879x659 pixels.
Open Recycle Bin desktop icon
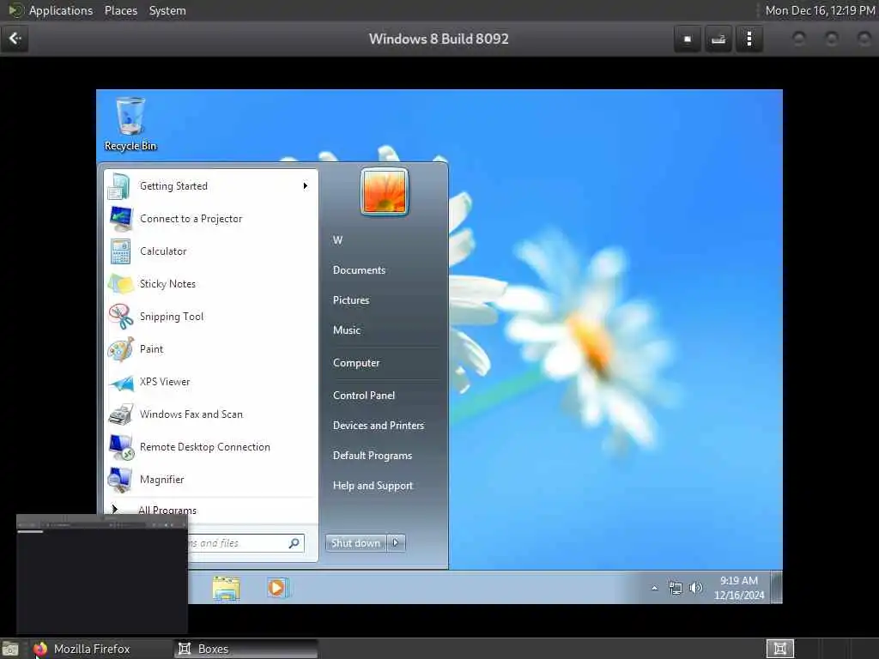tap(130, 124)
